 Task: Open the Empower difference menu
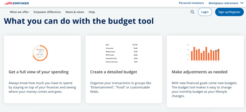click(47, 12)
